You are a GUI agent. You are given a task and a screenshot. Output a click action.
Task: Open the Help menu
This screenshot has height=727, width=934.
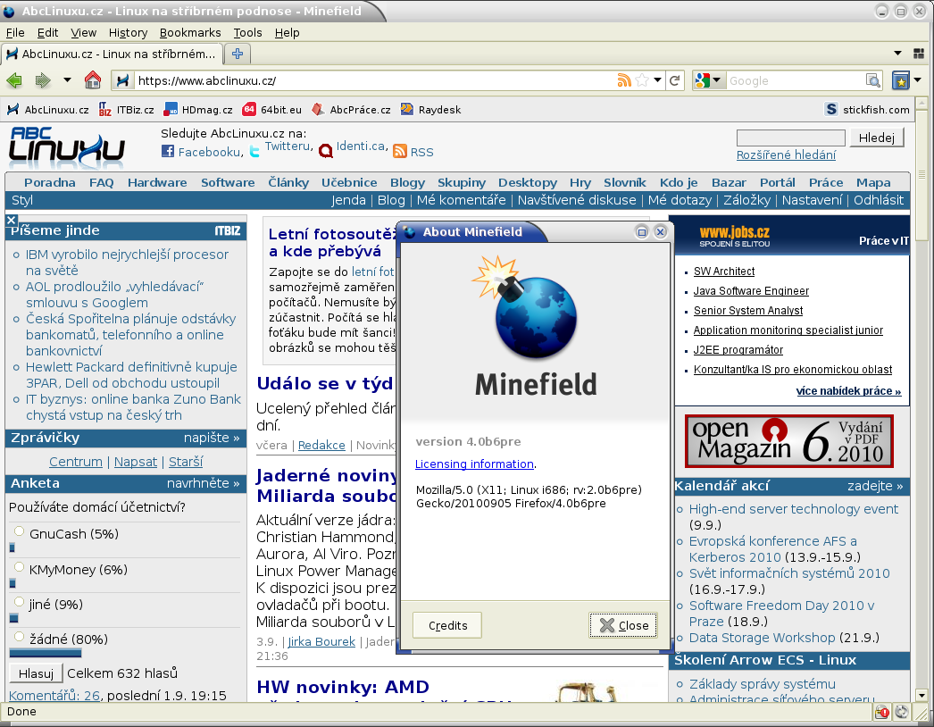coord(288,33)
